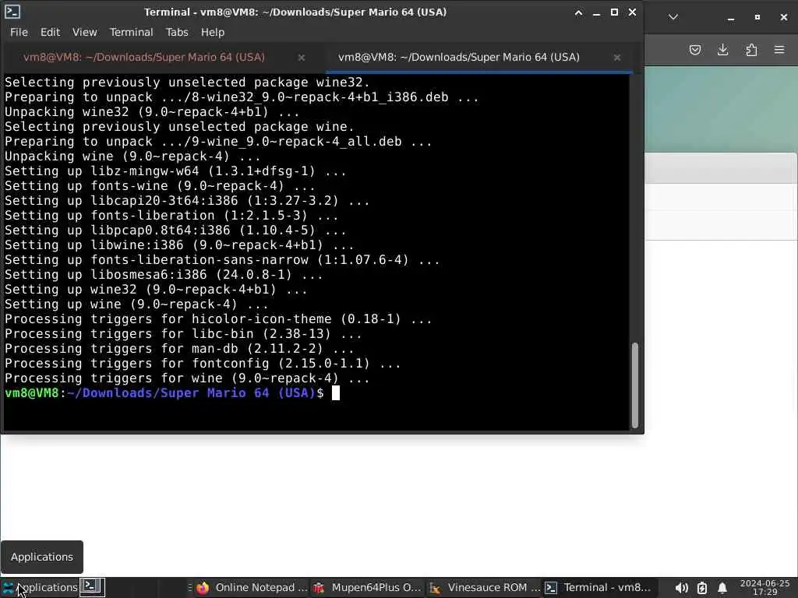Switch to Mupen64Plus taskbar window
Image resolution: width=798 pixels, height=598 pixels.
click(x=369, y=588)
